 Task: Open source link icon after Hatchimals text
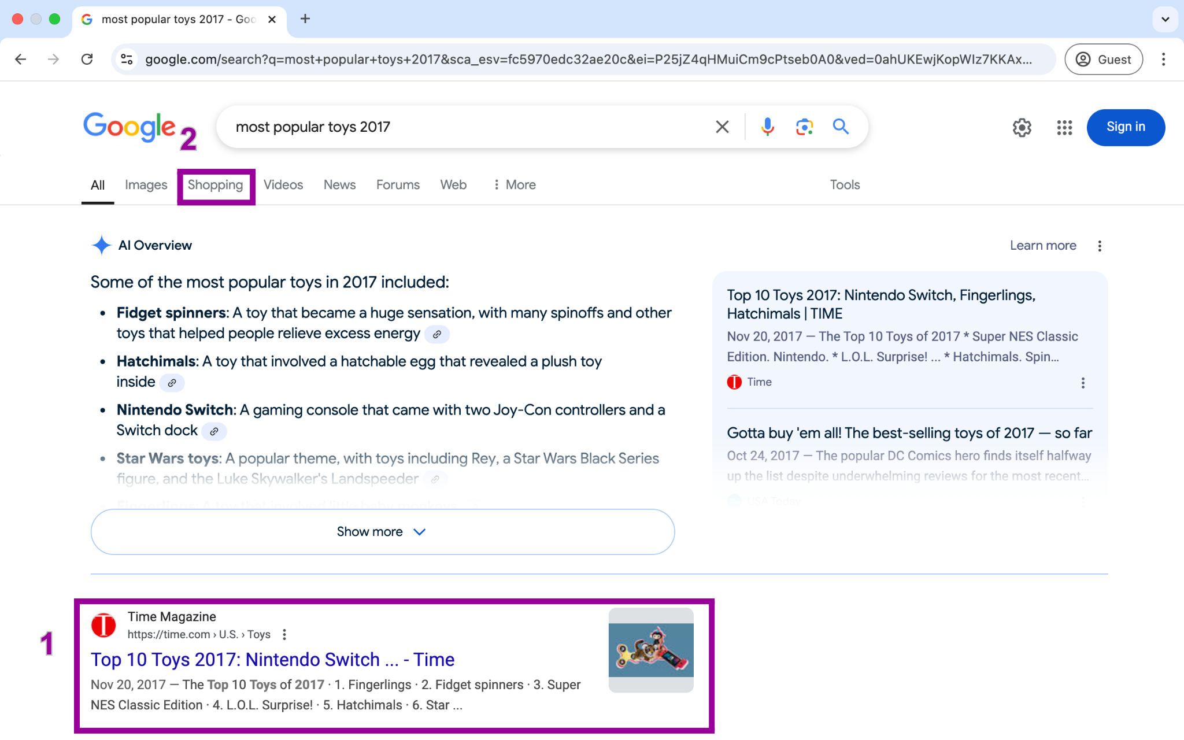click(172, 383)
